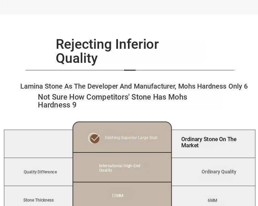This screenshot has height=206, width=258.
Task: Select the 'Ordinary Stone On The Market' header
Action: pyautogui.click(x=208, y=142)
